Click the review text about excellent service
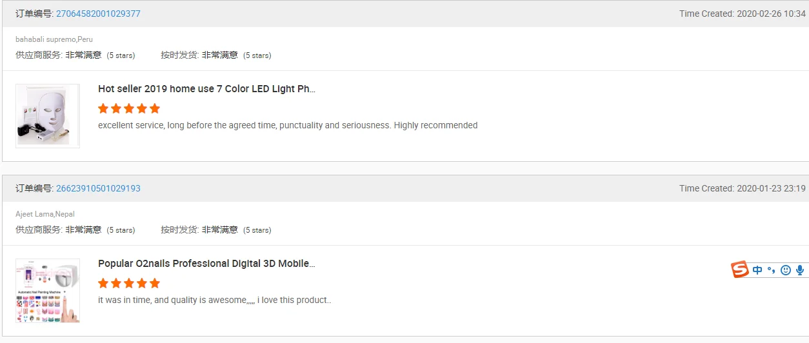Image resolution: width=809 pixels, height=343 pixels. (x=288, y=125)
